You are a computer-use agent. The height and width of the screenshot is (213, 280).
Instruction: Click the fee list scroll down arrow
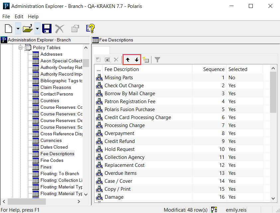273,198
